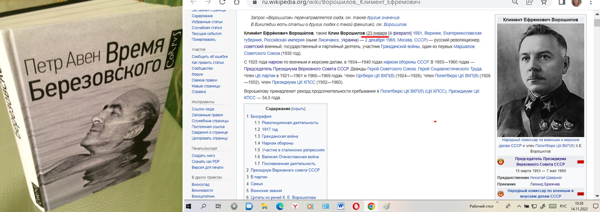
Task: Open Свежие правки recent changes
Action: [204, 80]
